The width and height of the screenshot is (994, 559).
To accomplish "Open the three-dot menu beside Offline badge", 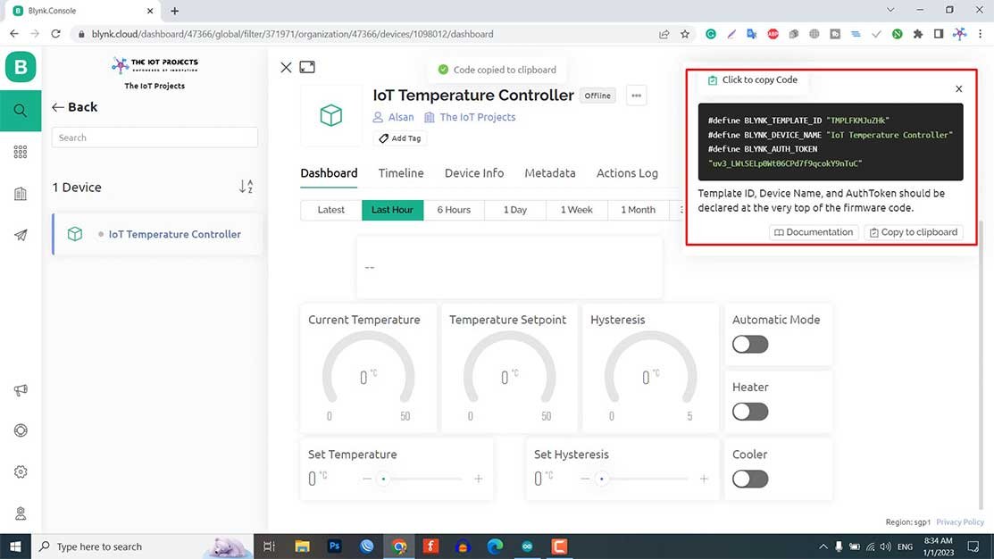I will 636,95.
